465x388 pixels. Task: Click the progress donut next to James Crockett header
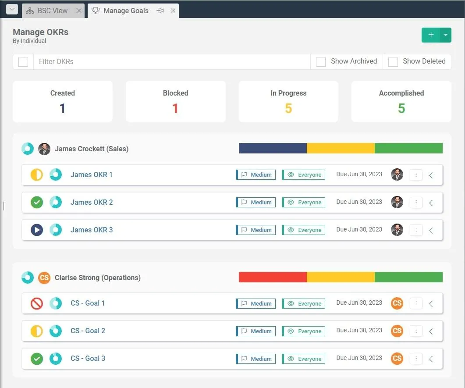(28, 149)
